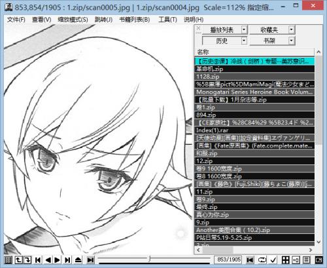Image resolution: width=327 pixels, height=268 pixels.
Task: Select Index(1).rar in history list
Action: tap(254, 130)
